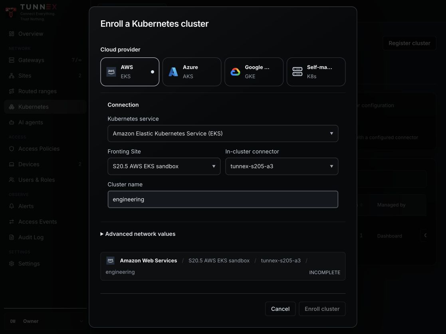Click 'tunnex-s205-a3' in summary breadcrumb
The height and width of the screenshot is (334, 446).
click(281, 261)
